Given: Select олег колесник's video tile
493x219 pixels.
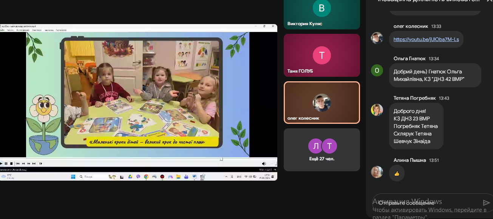Looking at the screenshot, I should (322, 102).
